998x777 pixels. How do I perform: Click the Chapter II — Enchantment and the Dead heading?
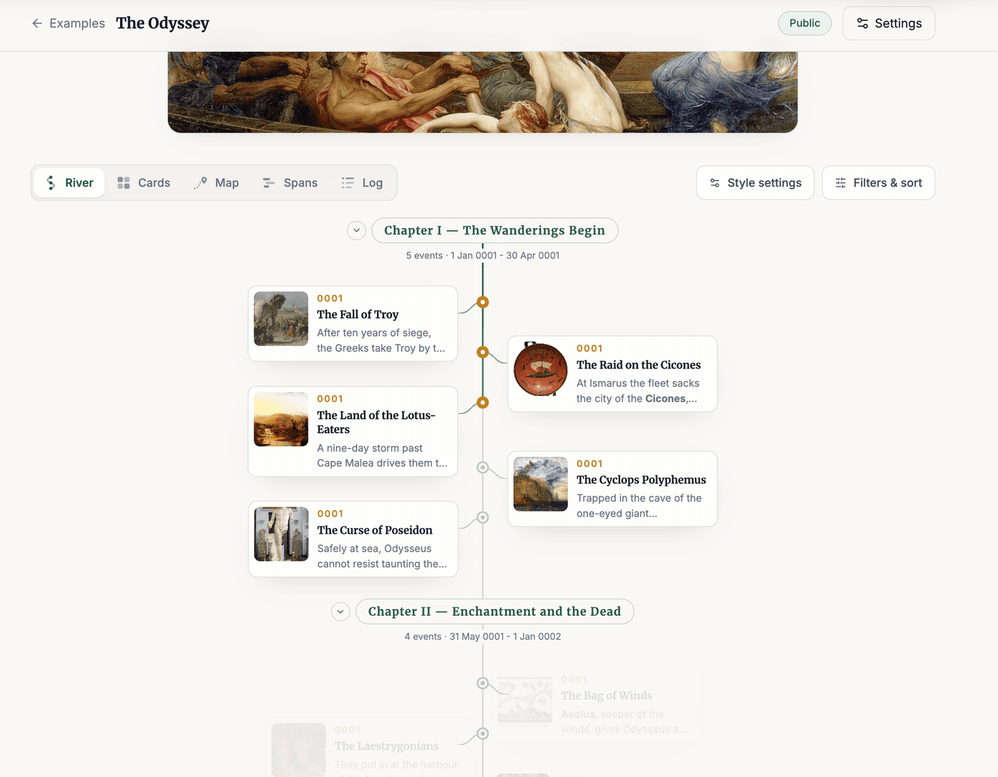(495, 612)
